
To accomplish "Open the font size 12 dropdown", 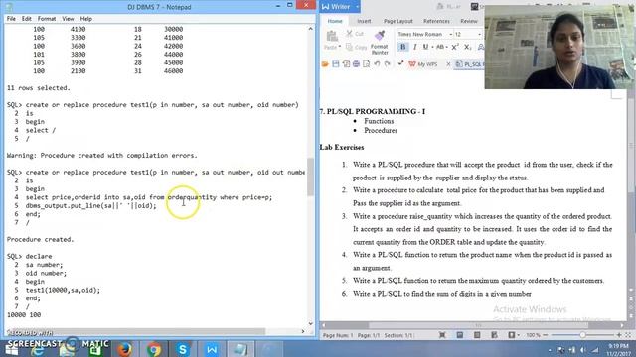I will point(479,35).
